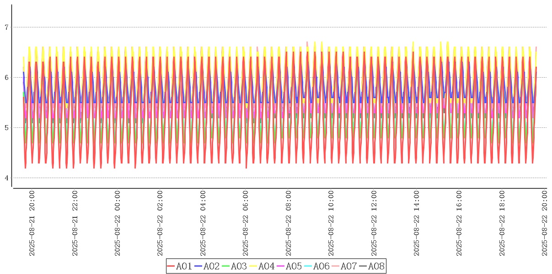Select the y-axis value 6 label
This screenshot has width=552, height=274.
point(6,78)
